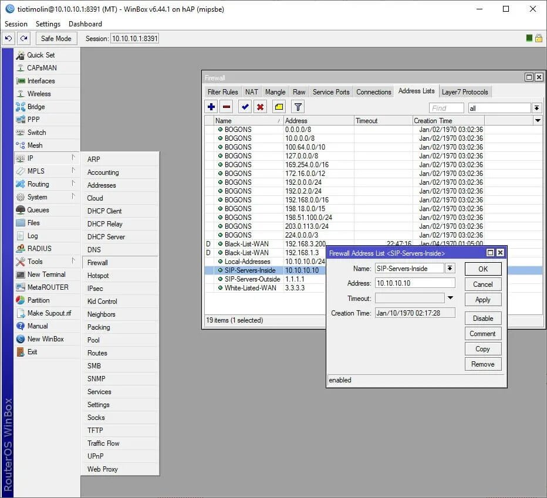Click the funnel Filter icon

tap(298, 107)
